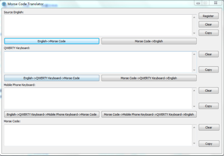Click Morse Code scrollbar down arrow

(194, 143)
